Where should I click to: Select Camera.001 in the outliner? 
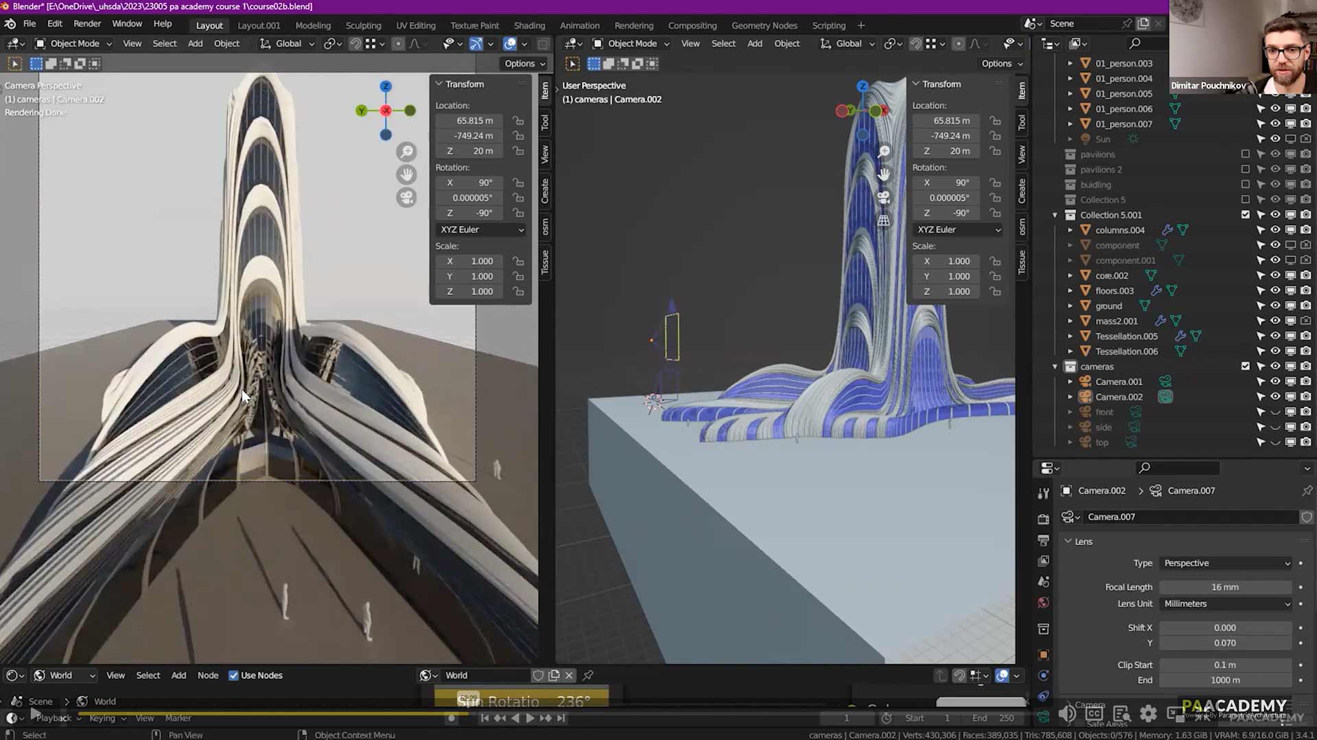click(x=1119, y=382)
